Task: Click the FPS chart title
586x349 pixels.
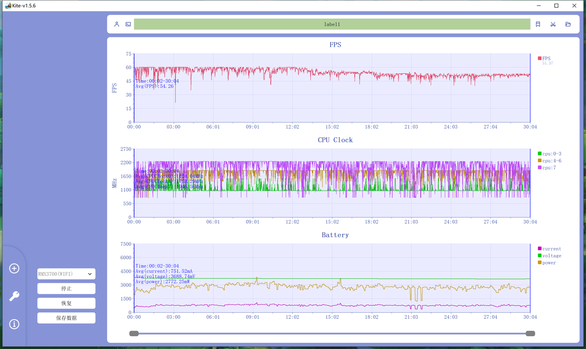Action: 335,45
